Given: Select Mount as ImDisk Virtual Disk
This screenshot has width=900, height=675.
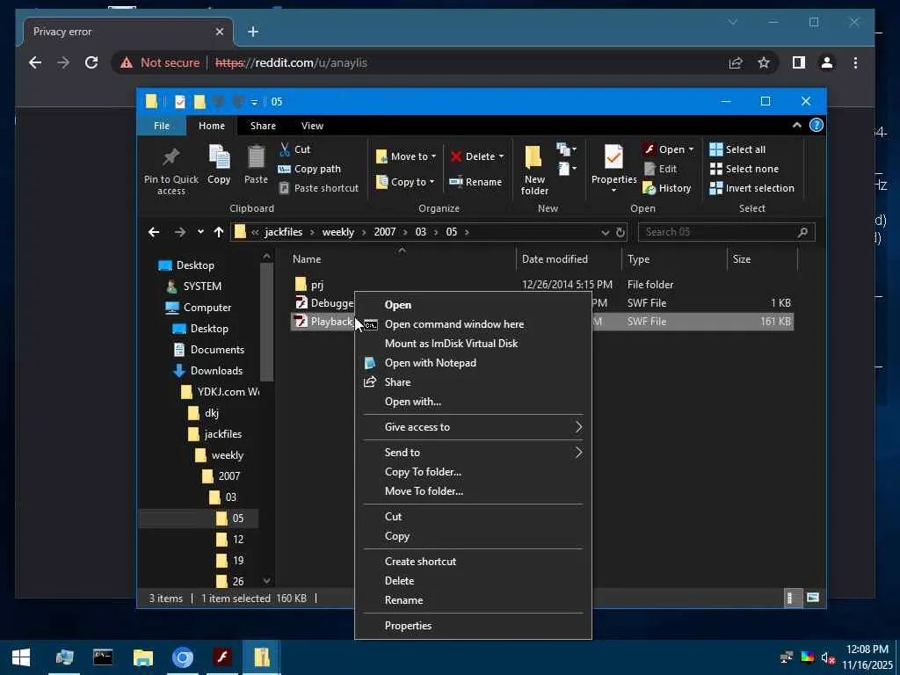Looking at the screenshot, I should click(x=451, y=344).
